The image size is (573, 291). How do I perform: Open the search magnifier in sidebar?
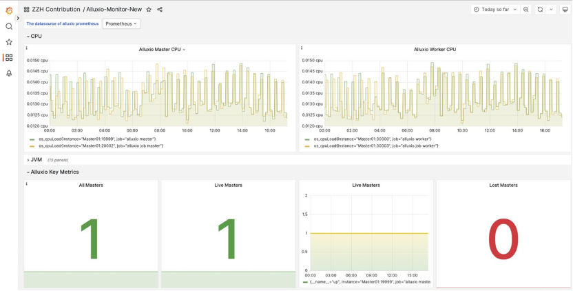click(x=9, y=26)
